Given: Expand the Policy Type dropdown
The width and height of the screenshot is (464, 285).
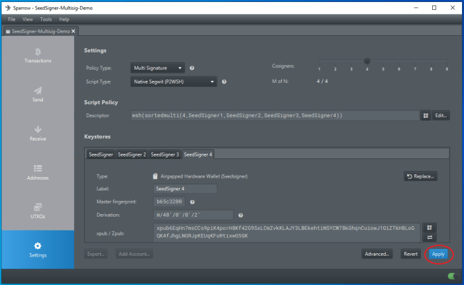Looking at the screenshot, I should (x=158, y=68).
